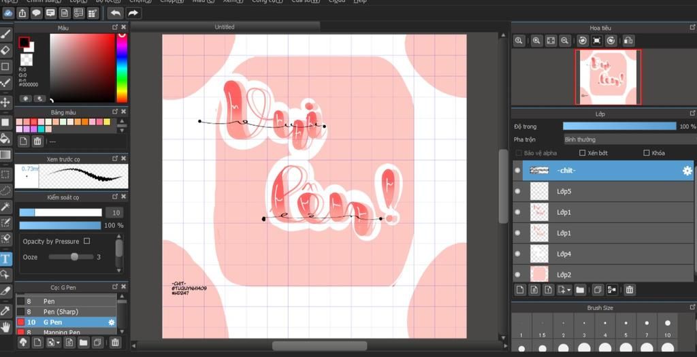The height and width of the screenshot is (357, 697).
Task: Click the export share icon in top toolbar
Action: click(x=22, y=13)
